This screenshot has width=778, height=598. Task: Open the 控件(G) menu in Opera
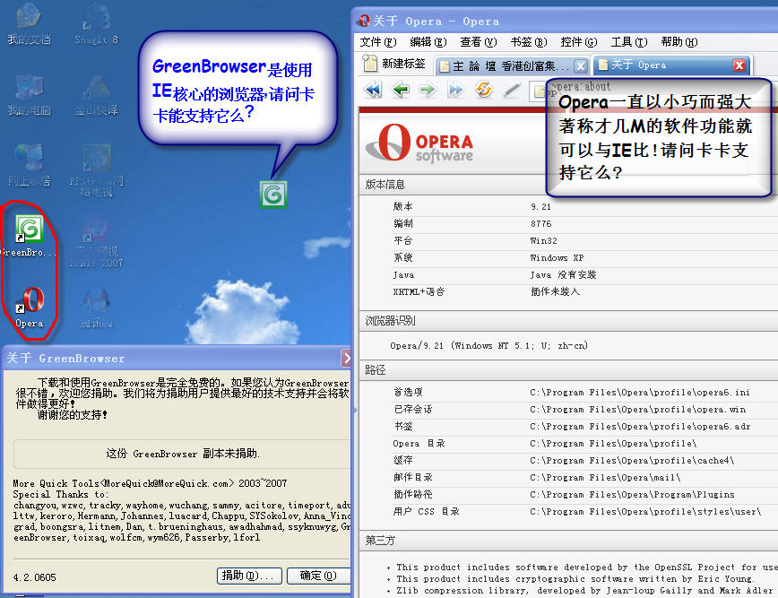coord(578,42)
